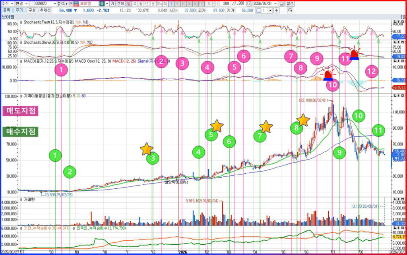The height and width of the screenshot is (255, 407).
Task: Click the 기 toolbar button
Action: click(x=112, y=4)
